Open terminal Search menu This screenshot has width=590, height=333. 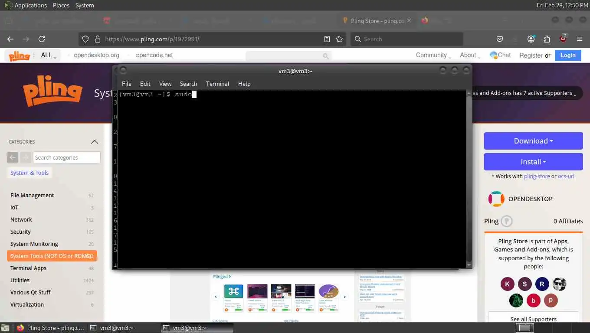click(188, 84)
